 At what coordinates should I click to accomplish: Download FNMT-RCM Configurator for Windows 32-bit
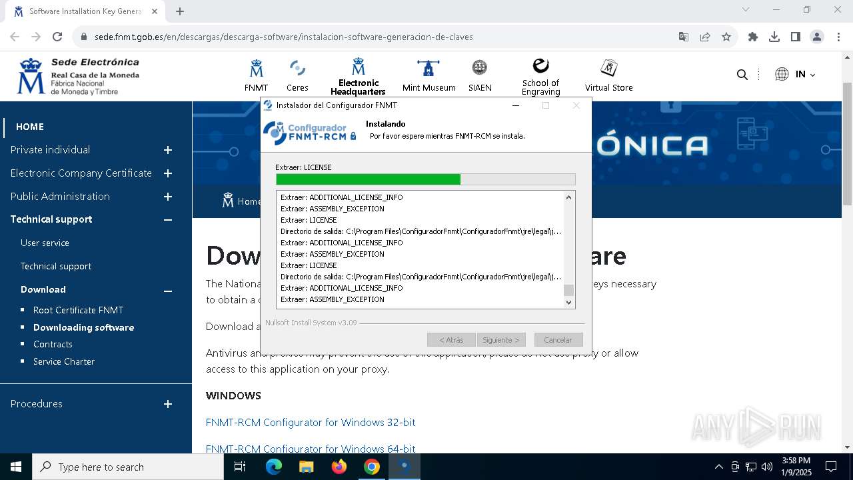click(311, 422)
